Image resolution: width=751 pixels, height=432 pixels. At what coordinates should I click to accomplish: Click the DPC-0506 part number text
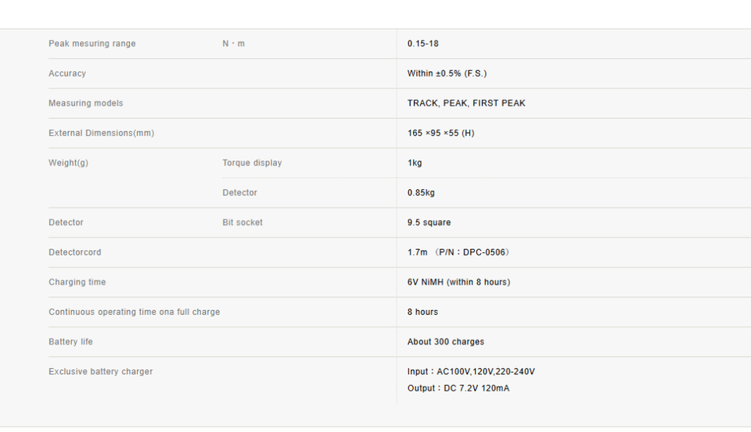(483, 252)
